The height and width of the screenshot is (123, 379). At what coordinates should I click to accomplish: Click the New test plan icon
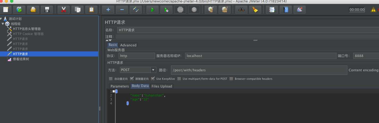(x=6, y=10)
